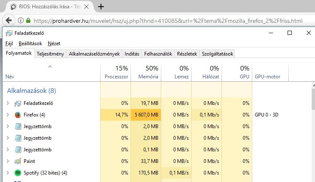Image resolution: width=315 pixels, height=182 pixels.
Task: Click the Spotify green icon
Action: 18,173
